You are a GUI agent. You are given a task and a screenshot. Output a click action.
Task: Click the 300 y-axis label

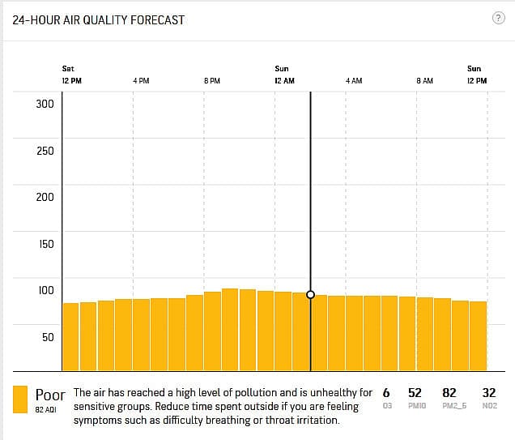coord(45,104)
